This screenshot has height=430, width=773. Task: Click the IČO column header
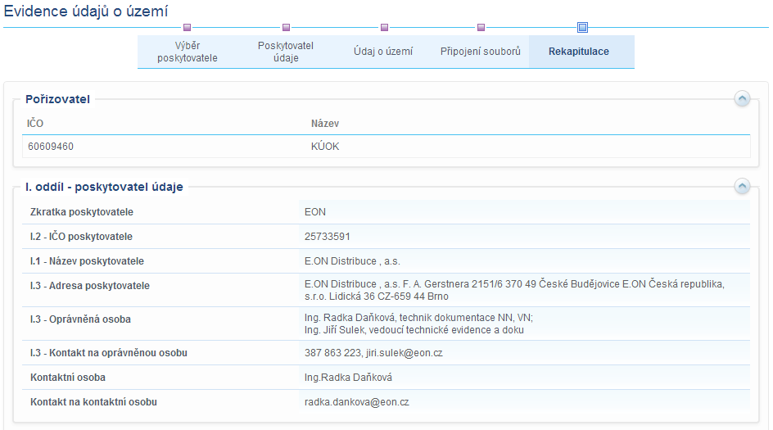(x=35, y=124)
